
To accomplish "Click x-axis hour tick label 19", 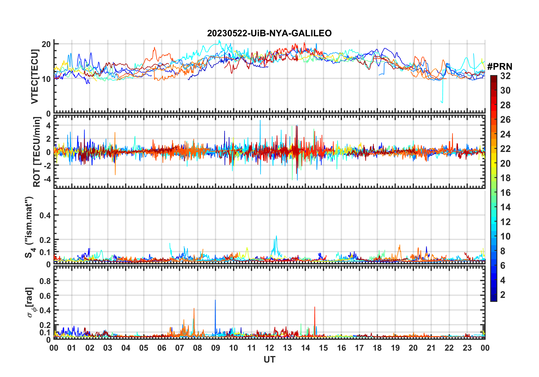I will pyautogui.click(x=395, y=348).
